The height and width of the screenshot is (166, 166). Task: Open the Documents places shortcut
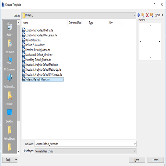pyautogui.click(x=9, y=46)
